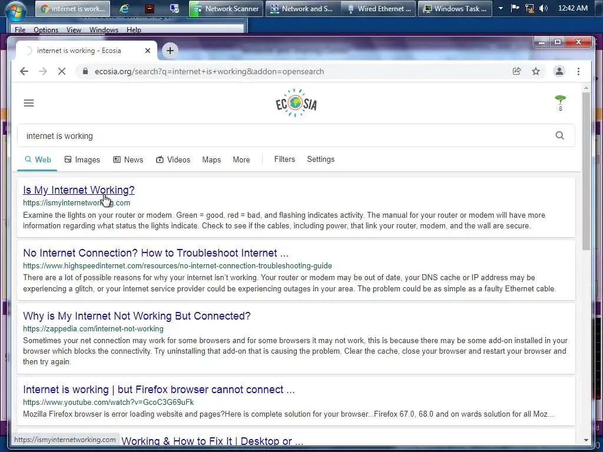
Task: Click the taskbar clock showing 12:42 AM
Action: [572, 8]
